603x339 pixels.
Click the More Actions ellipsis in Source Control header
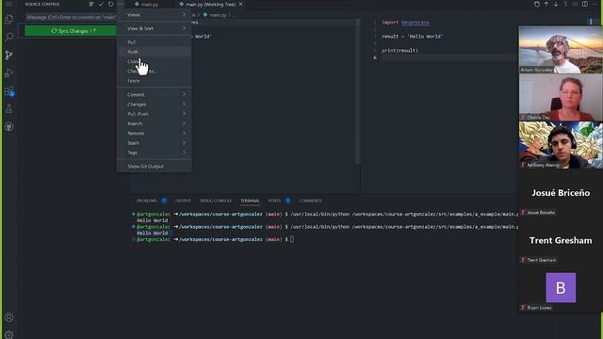pos(121,4)
